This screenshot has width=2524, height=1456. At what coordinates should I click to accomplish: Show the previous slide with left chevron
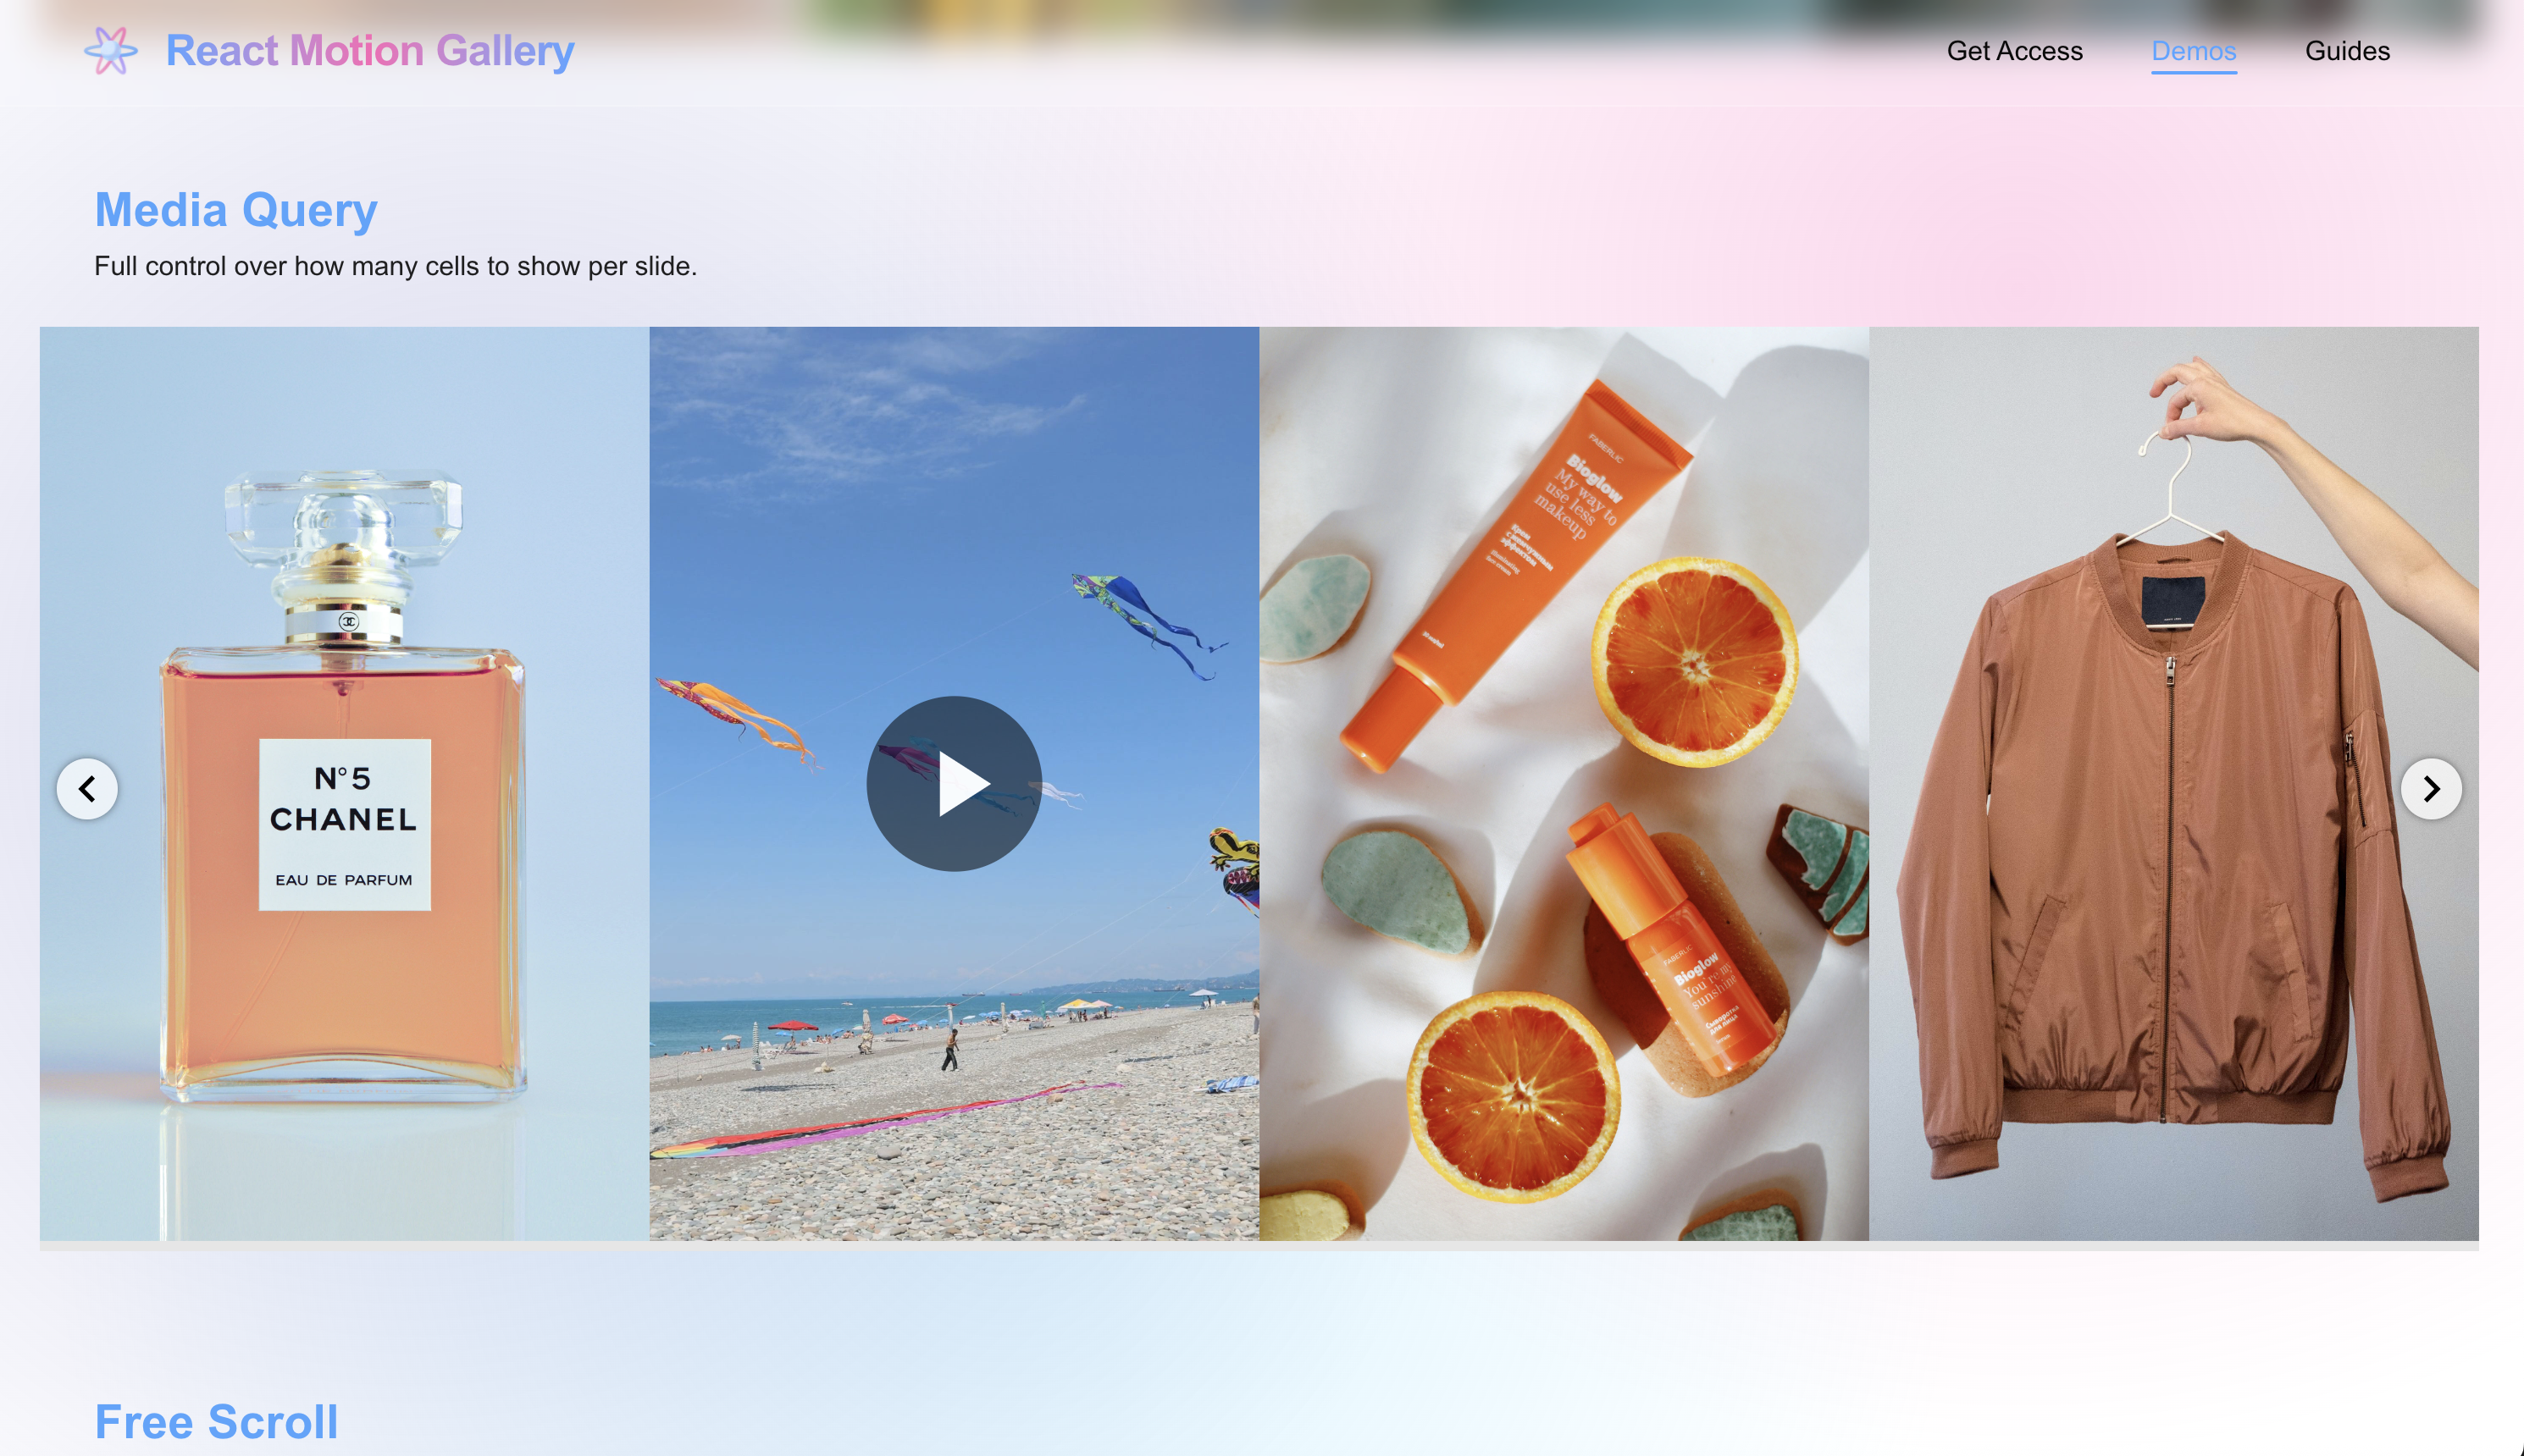click(x=87, y=789)
